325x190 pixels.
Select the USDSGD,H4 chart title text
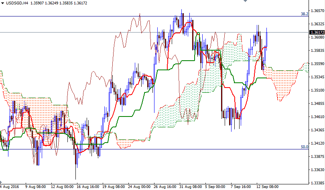pos(17,3)
